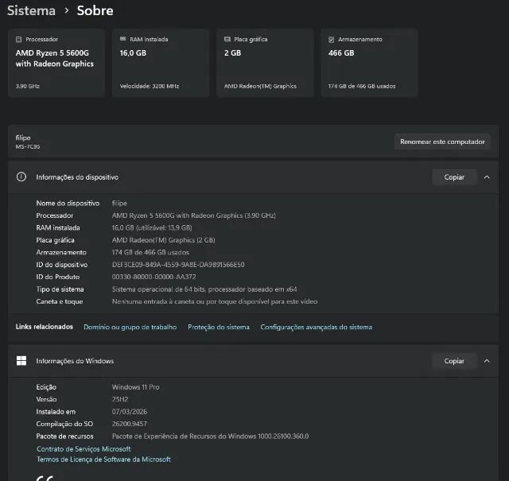Screen dimensions: 509x481
Task: Click the Informações do dispositivo header title
Action: pos(77,177)
